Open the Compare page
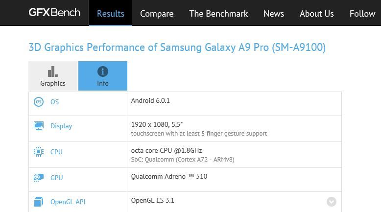The image size is (381, 212). 157,14
